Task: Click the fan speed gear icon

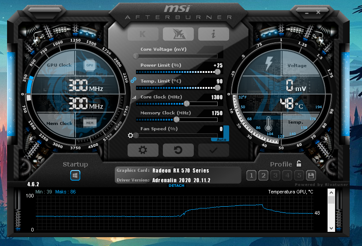Action: (x=130, y=135)
